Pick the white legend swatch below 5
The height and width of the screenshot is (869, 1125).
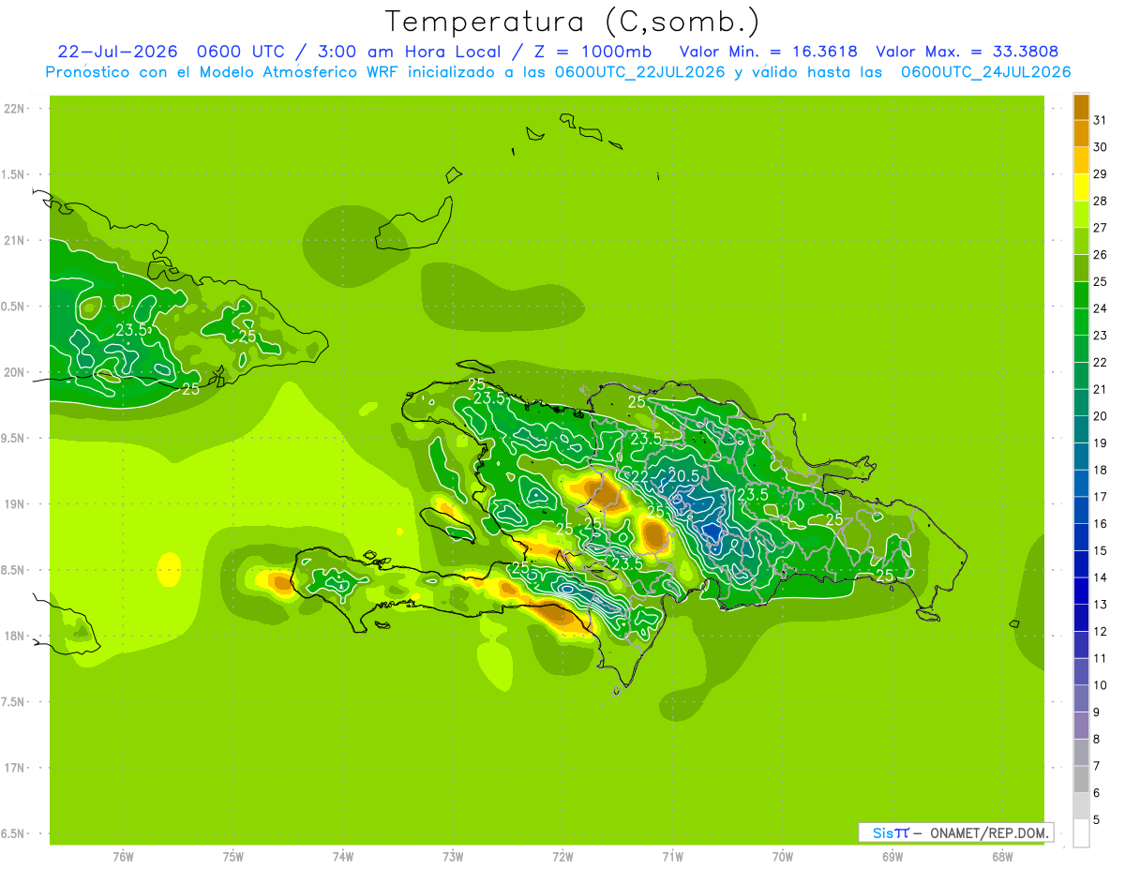tap(1081, 832)
